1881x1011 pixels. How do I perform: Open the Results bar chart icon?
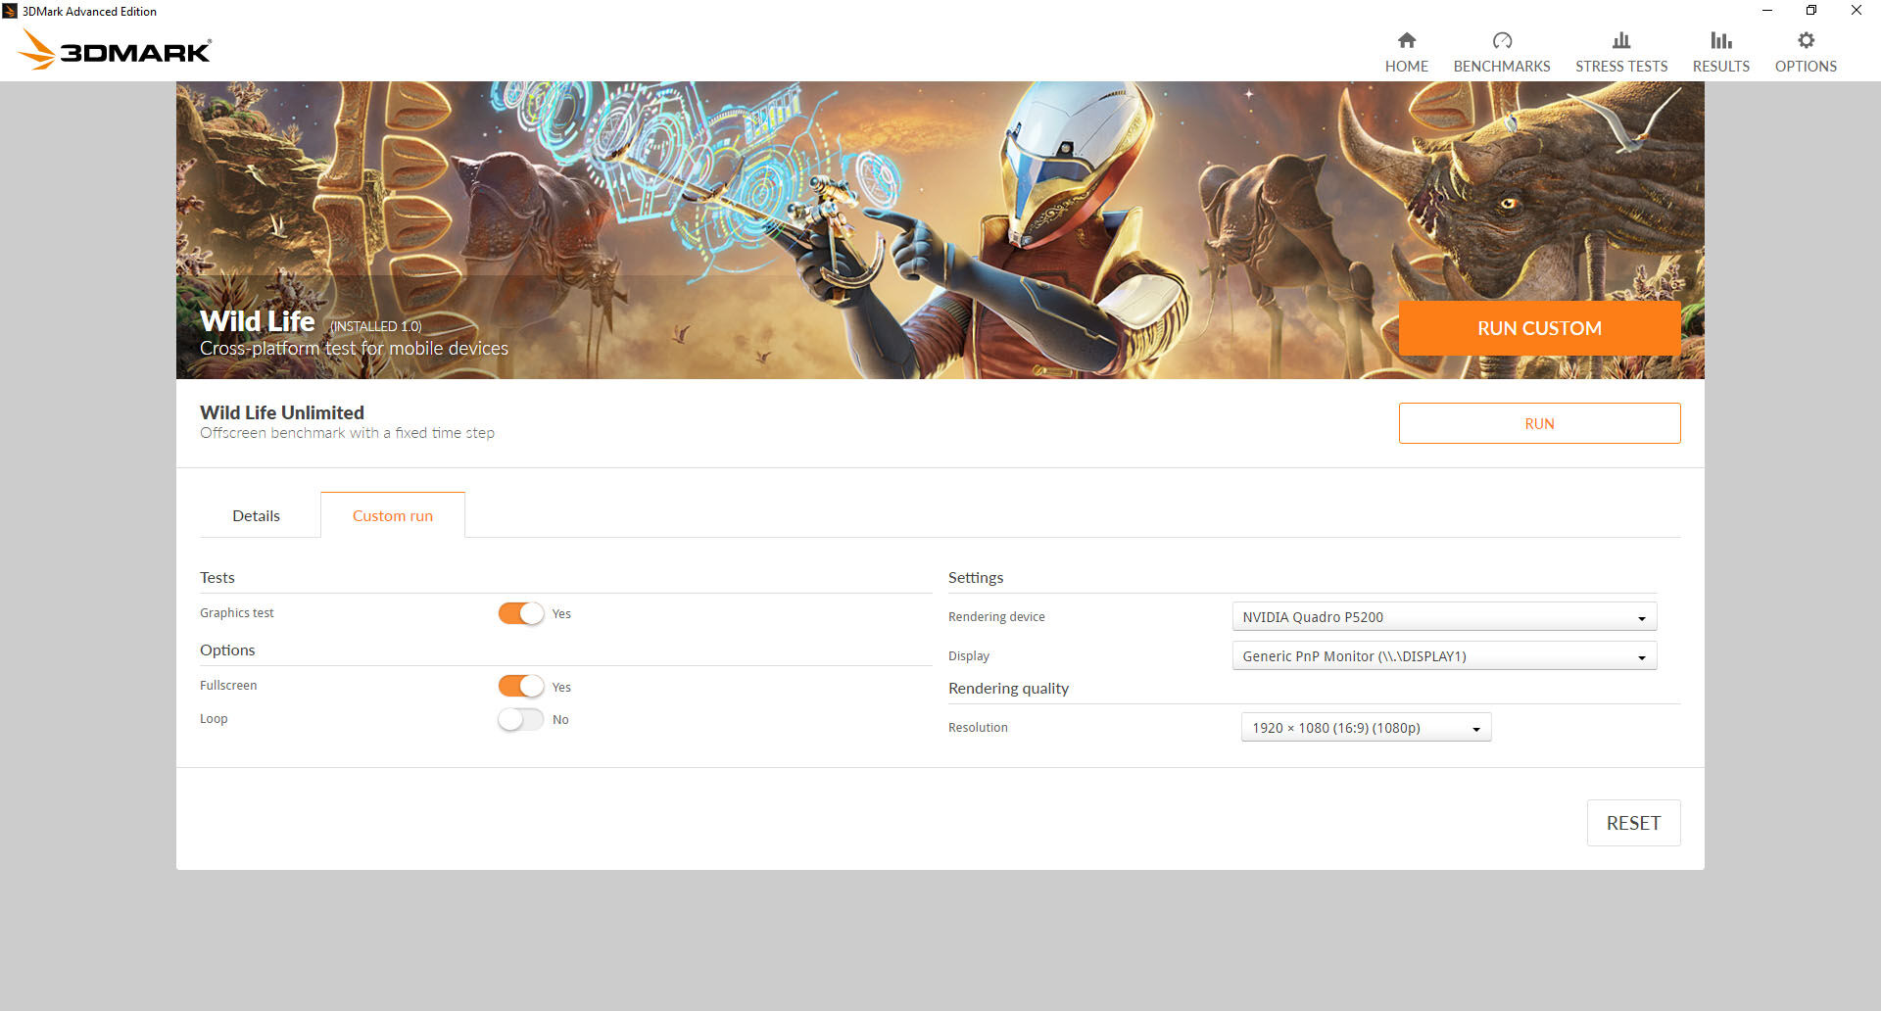[x=1721, y=40]
